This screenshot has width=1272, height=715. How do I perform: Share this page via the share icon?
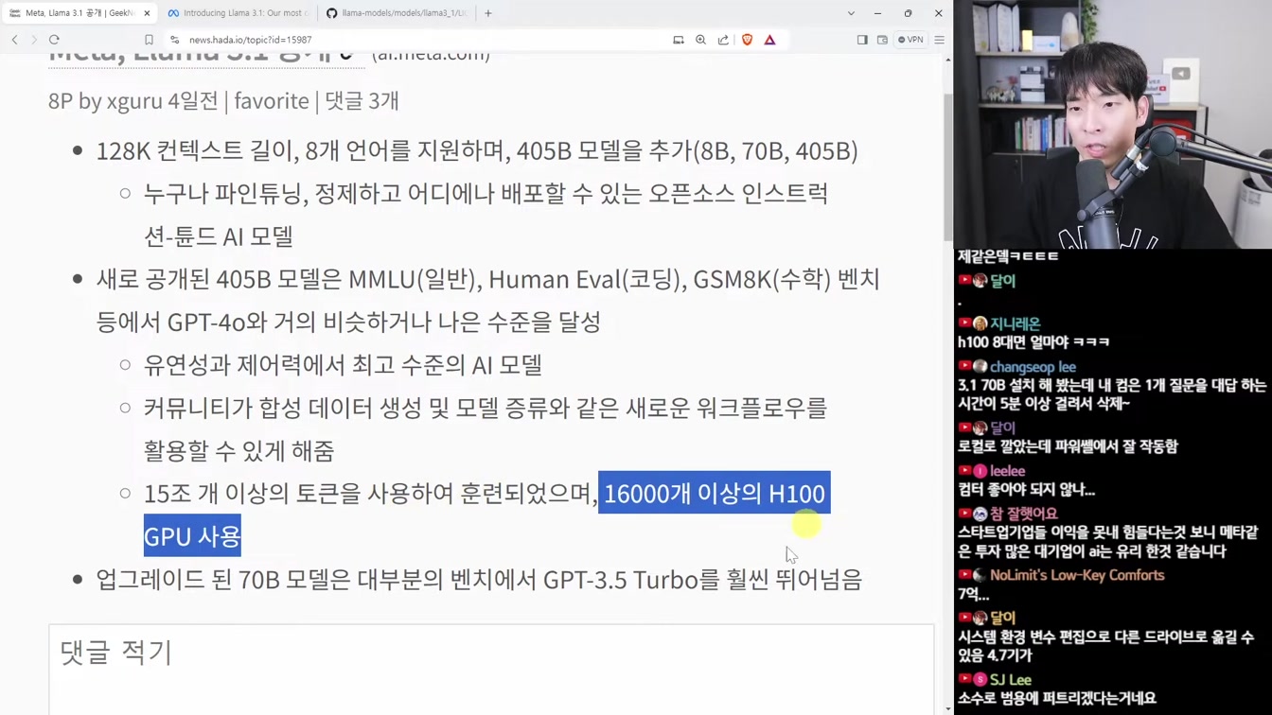click(x=724, y=40)
